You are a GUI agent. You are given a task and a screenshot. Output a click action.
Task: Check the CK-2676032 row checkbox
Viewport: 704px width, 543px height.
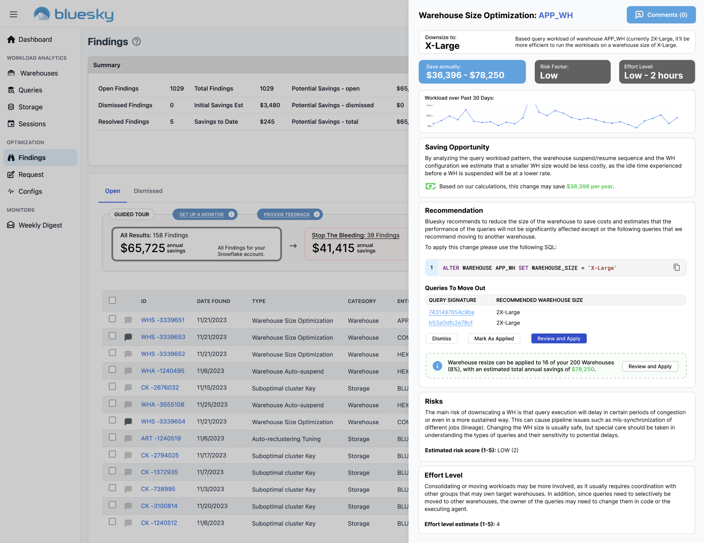click(112, 386)
